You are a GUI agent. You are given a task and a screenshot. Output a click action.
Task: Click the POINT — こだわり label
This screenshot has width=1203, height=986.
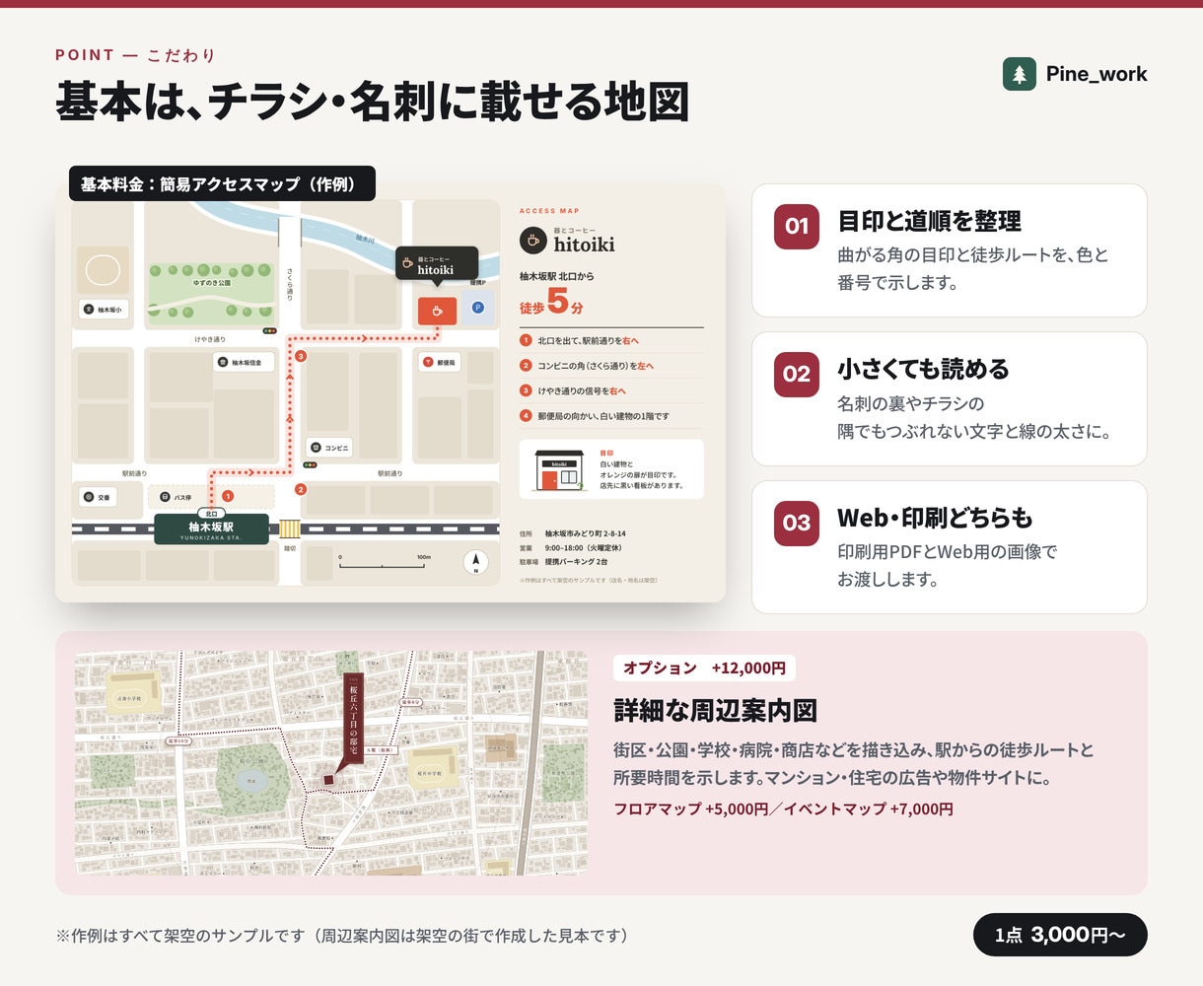point(135,55)
